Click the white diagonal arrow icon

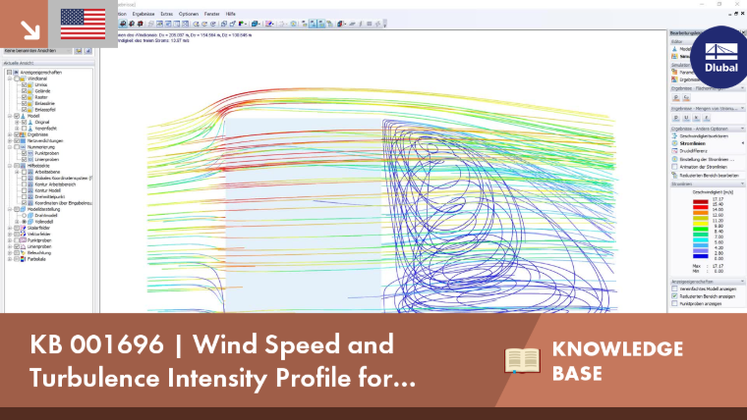[30, 29]
